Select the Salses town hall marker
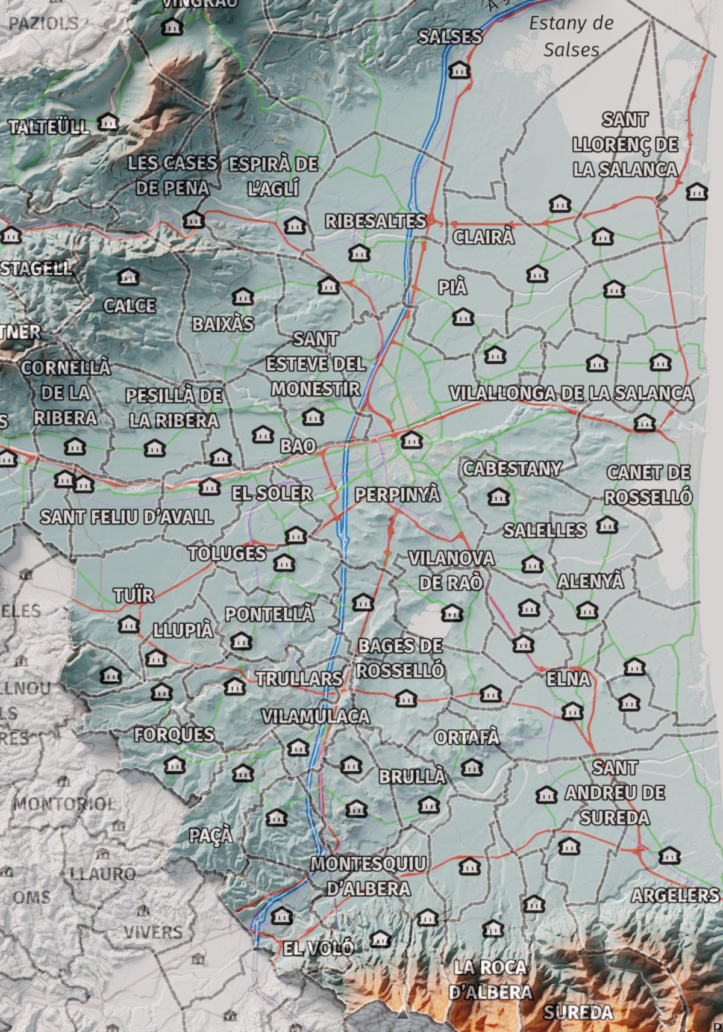 coord(460,70)
